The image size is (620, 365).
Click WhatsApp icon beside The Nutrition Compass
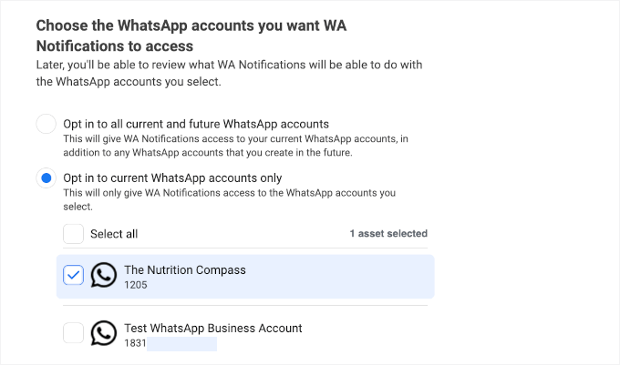click(104, 276)
